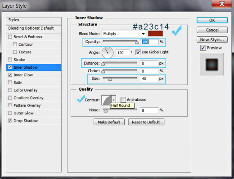Image resolution: width=234 pixels, height=179 pixels.
Task: Enable the Anti-aliased checkbox
Action: pyautogui.click(x=123, y=100)
